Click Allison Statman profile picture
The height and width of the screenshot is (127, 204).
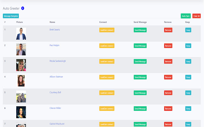pos(21,81)
